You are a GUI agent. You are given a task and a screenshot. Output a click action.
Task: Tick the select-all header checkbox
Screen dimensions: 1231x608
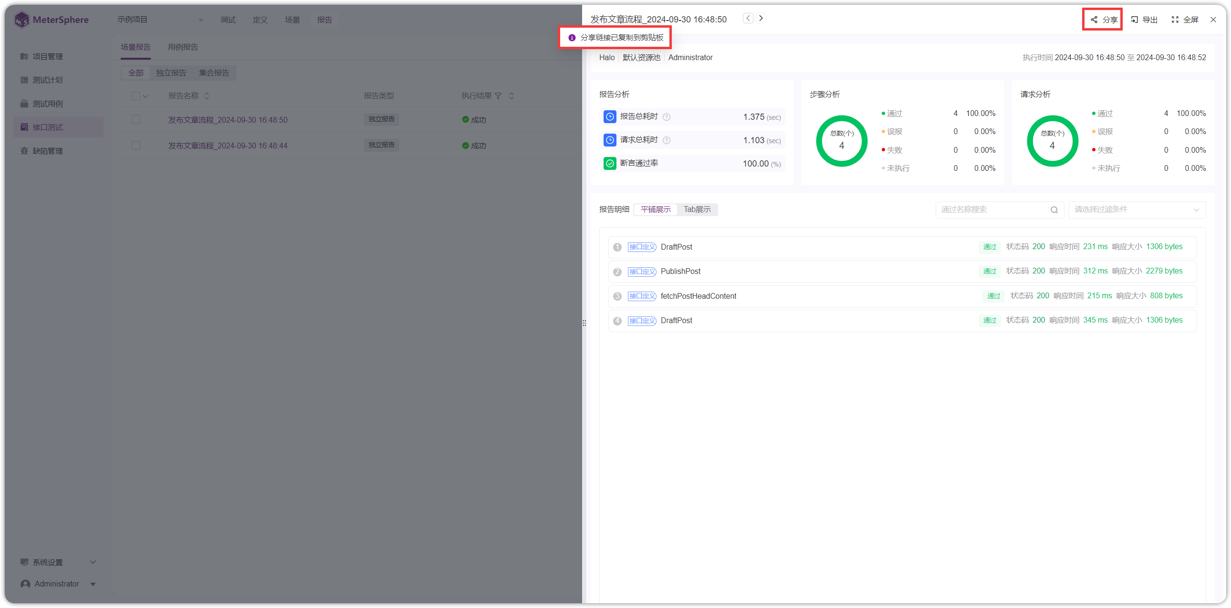pyautogui.click(x=136, y=96)
